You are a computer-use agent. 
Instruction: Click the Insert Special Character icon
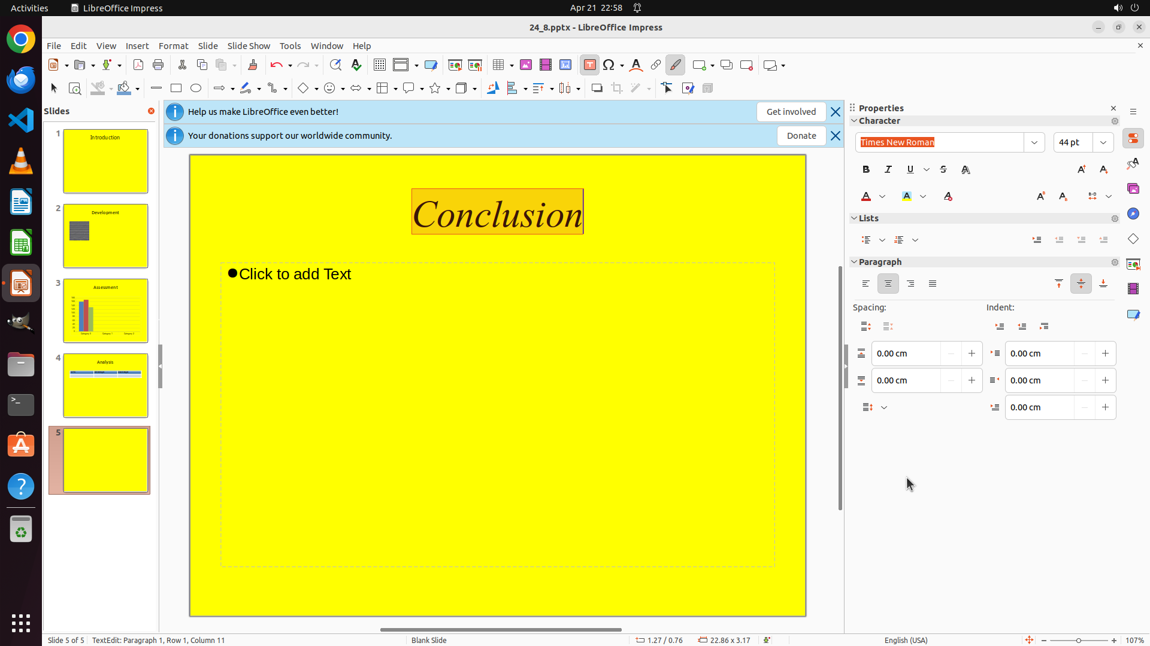(x=609, y=65)
